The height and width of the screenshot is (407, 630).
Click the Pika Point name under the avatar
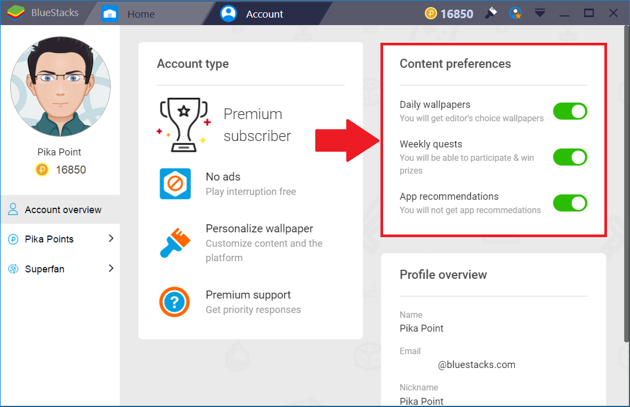pyautogui.click(x=59, y=152)
